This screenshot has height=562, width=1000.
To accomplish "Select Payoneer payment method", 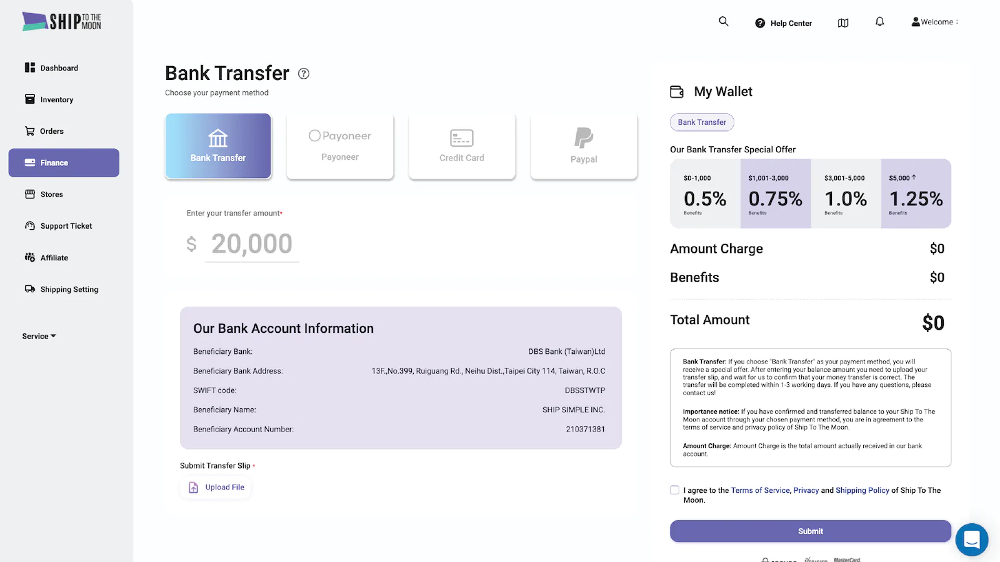I will [340, 147].
